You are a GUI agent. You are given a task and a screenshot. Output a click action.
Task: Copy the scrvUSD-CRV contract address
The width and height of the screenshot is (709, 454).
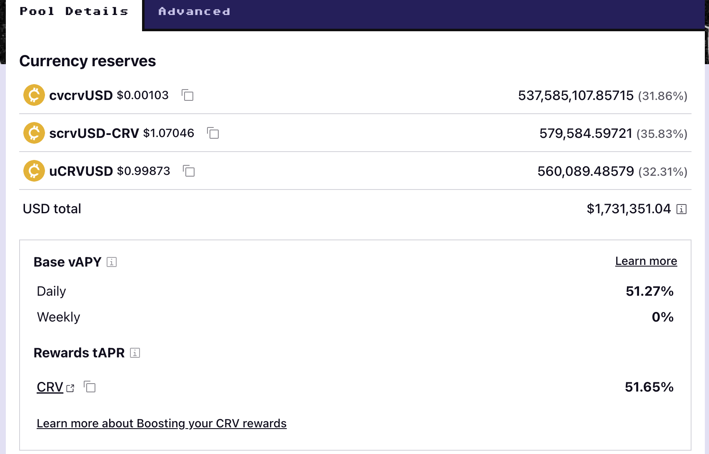tap(214, 134)
